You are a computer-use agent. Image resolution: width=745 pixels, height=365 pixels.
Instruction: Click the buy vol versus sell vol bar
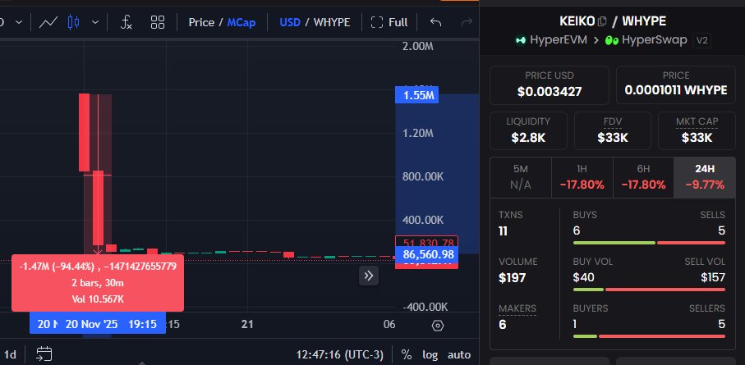tap(649, 290)
